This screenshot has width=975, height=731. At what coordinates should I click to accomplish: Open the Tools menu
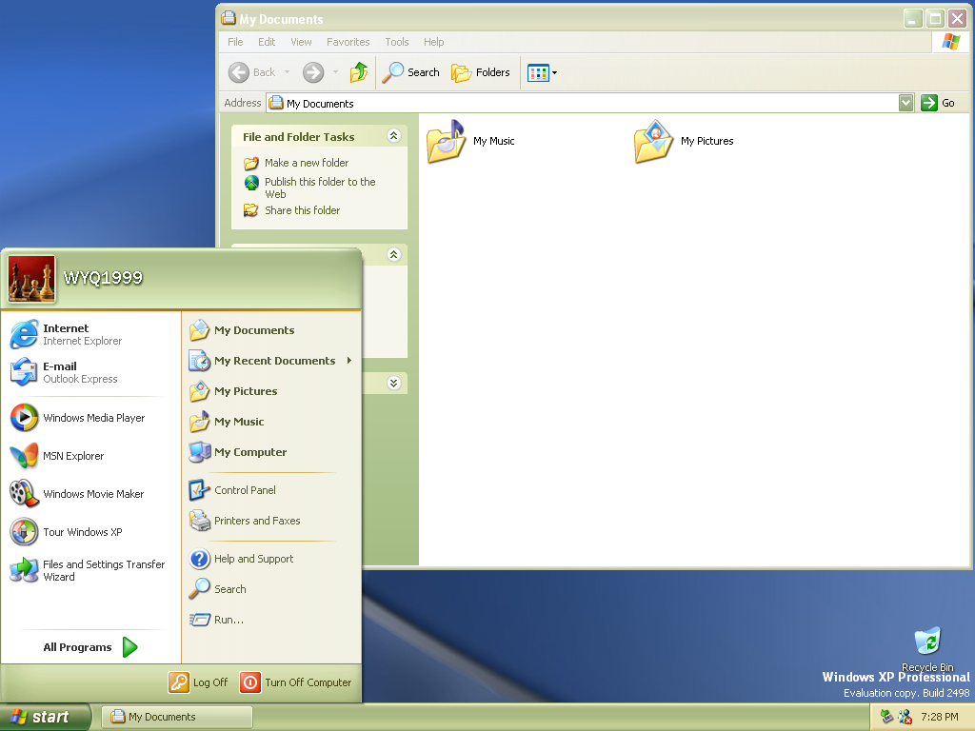396,42
